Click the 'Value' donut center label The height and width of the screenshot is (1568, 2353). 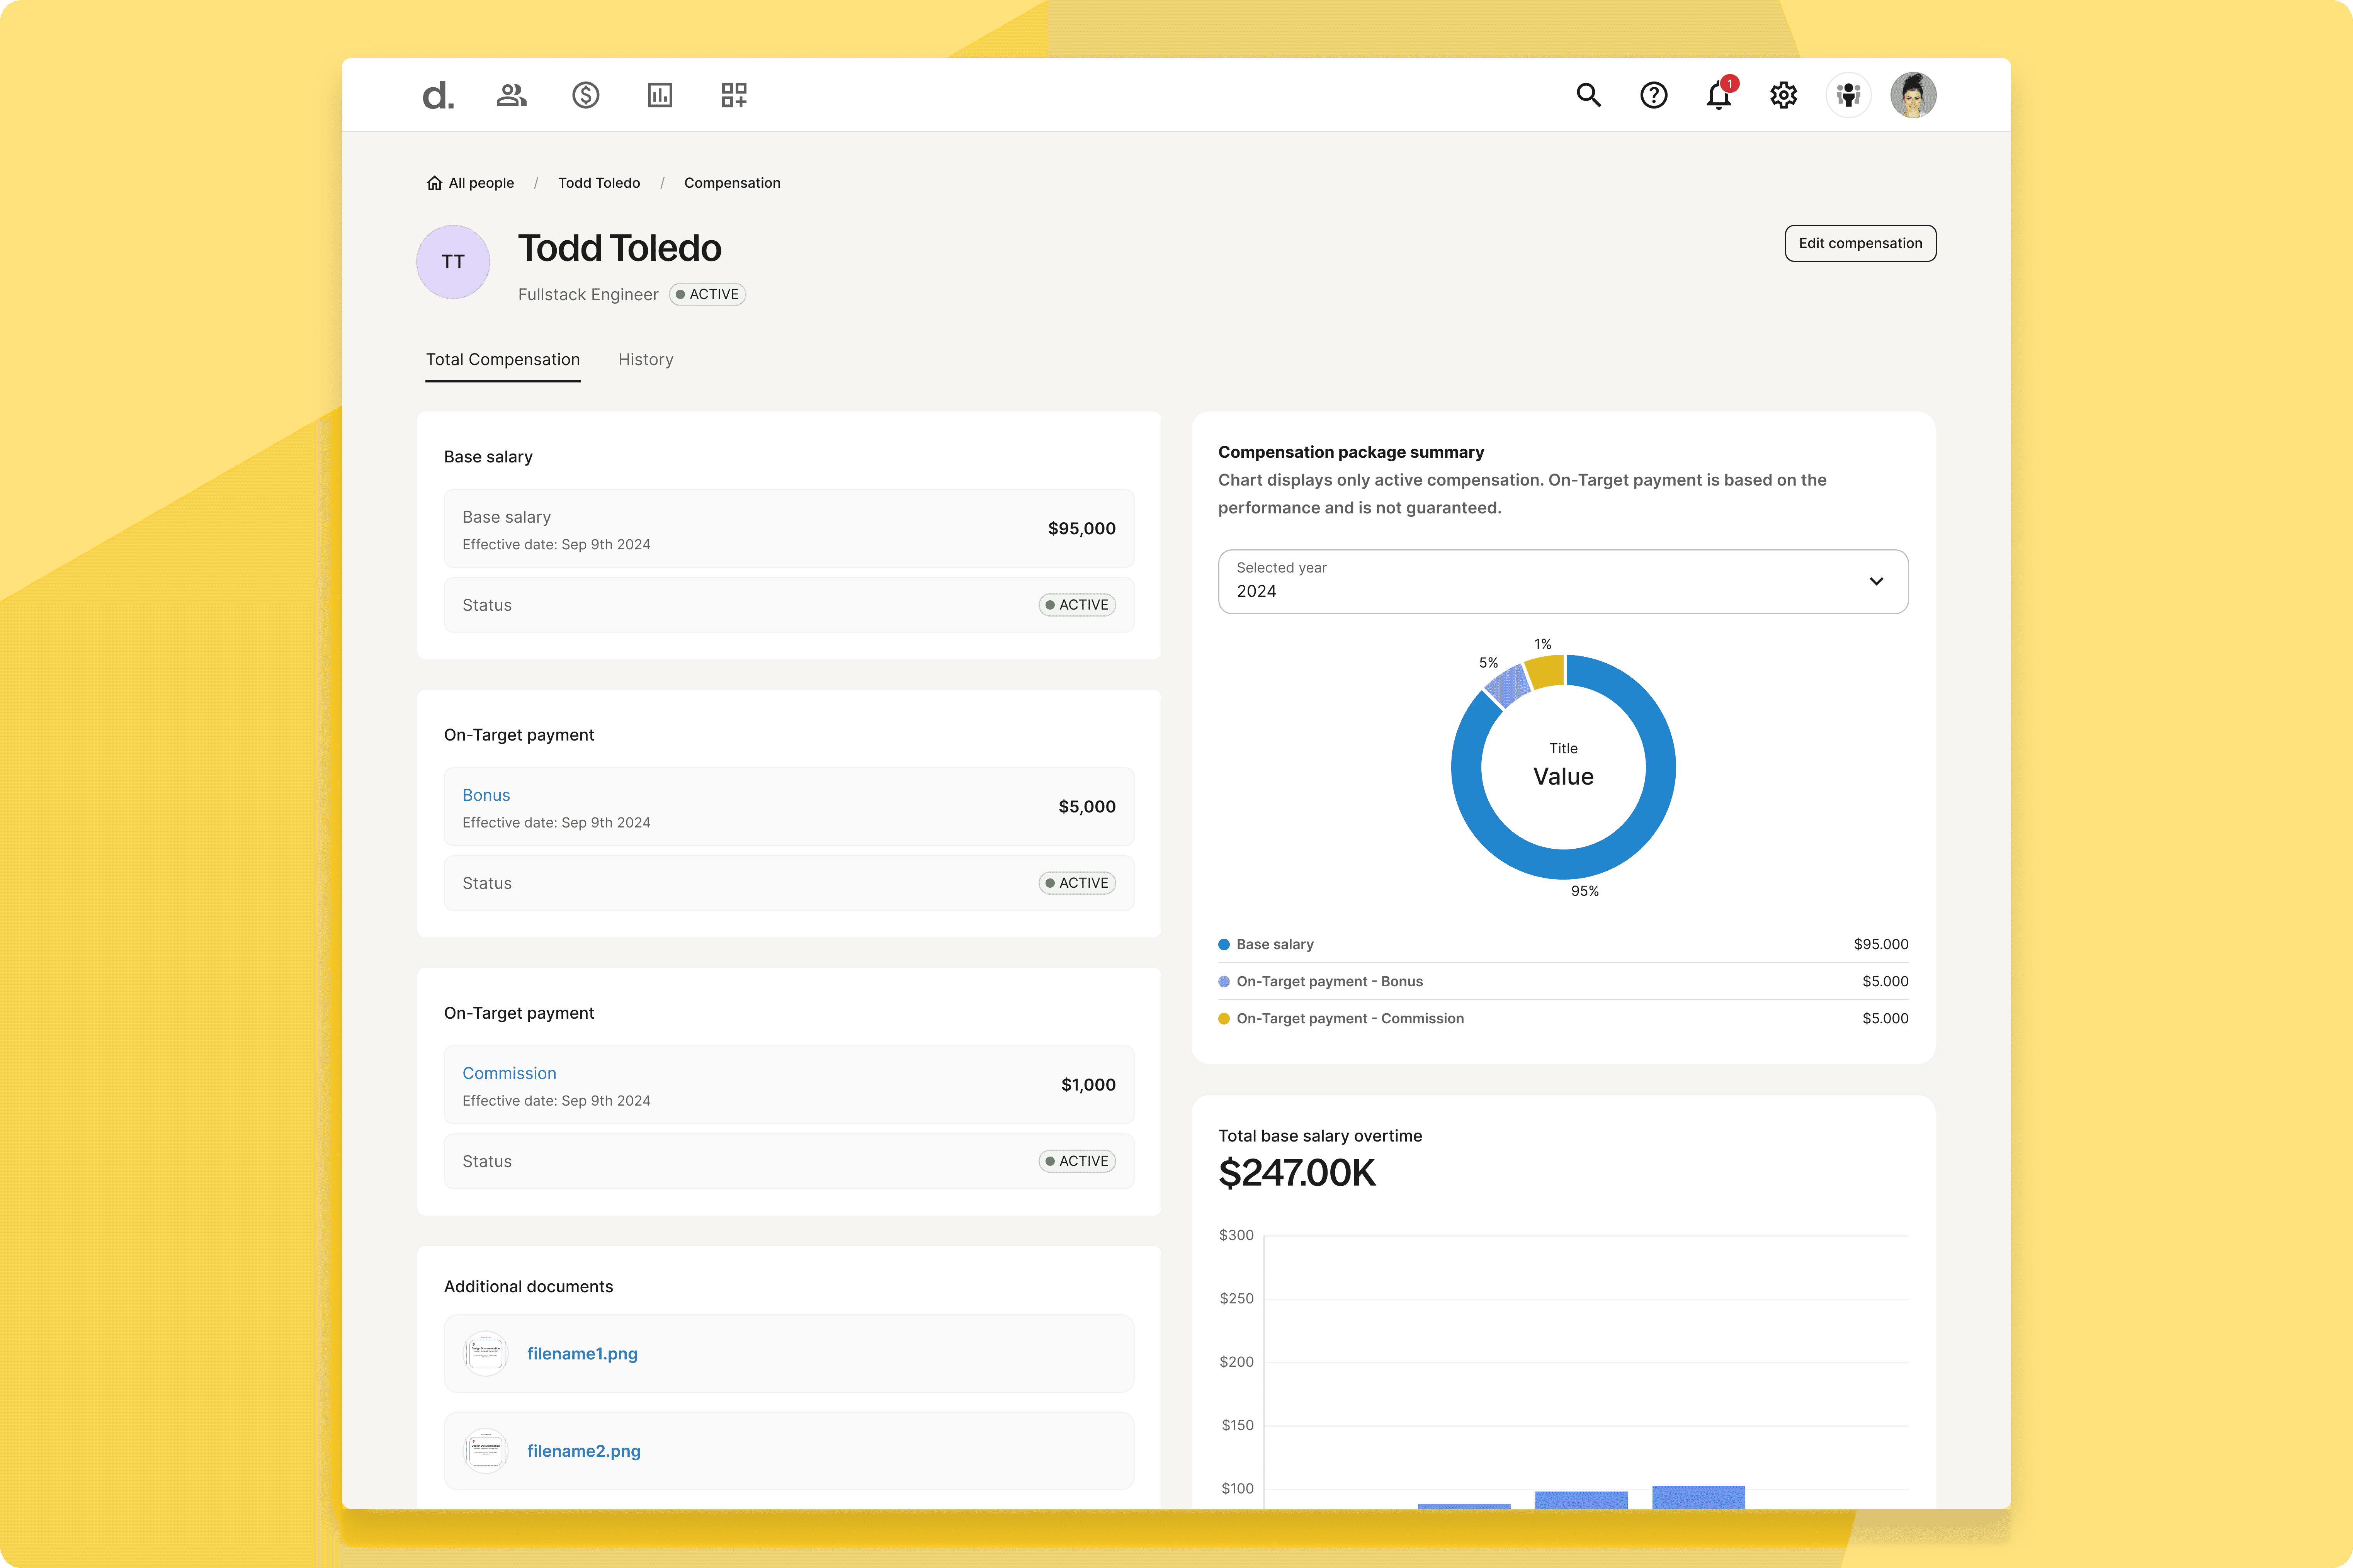click(x=1563, y=777)
